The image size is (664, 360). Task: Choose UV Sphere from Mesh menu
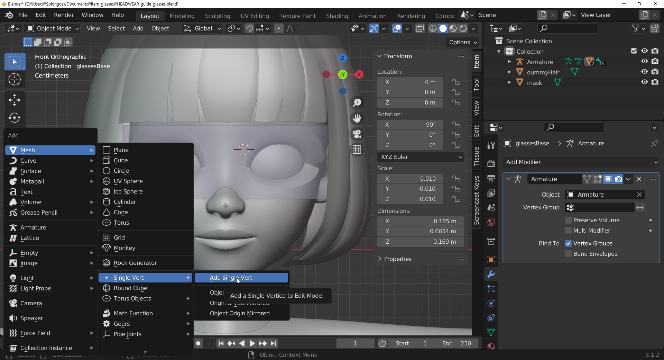145,181
